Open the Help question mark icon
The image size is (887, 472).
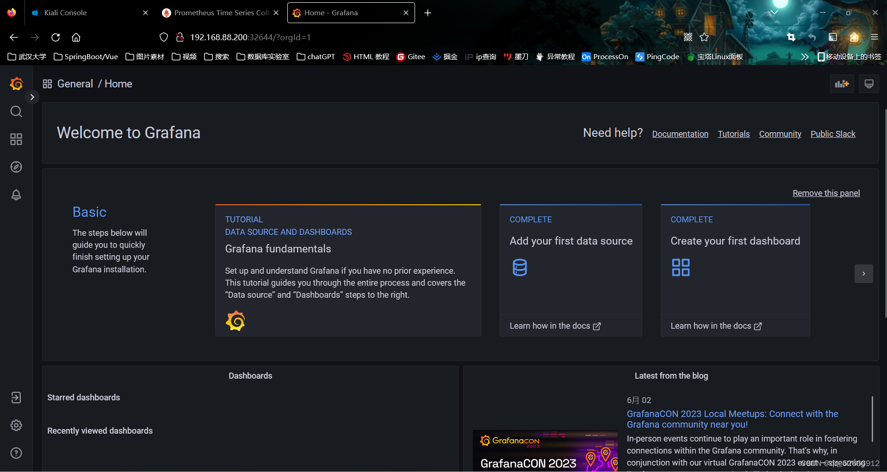16,453
